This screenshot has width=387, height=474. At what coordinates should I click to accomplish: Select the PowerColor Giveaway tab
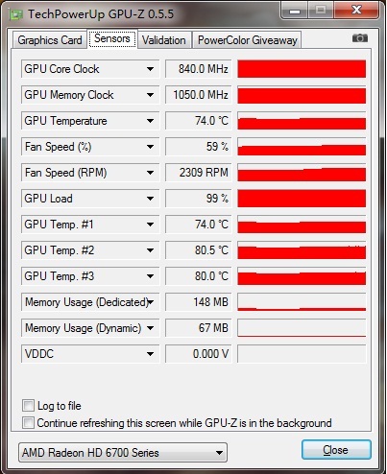click(247, 40)
